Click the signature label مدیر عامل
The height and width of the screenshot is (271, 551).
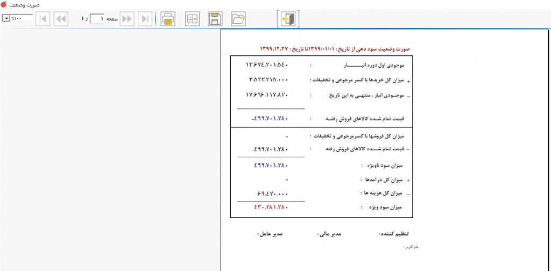(271, 234)
